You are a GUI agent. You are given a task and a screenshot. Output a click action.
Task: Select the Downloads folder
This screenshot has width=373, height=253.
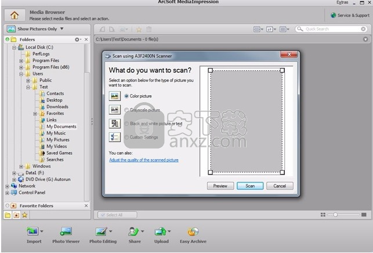pyautogui.click(x=57, y=107)
